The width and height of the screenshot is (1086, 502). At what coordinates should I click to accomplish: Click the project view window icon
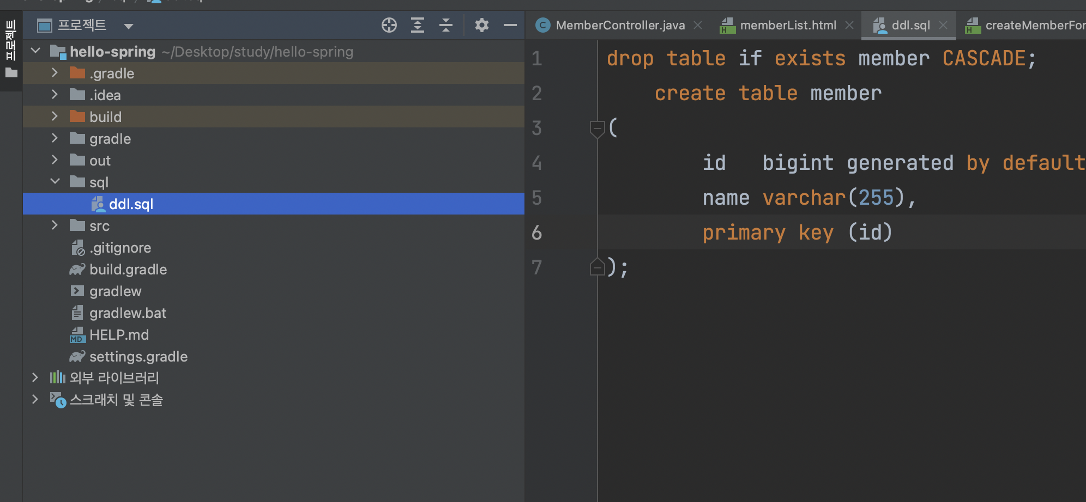click(x=45, y=26)
